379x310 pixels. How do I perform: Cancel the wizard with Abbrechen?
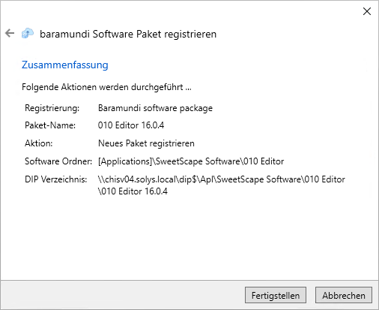click(344, 295)
